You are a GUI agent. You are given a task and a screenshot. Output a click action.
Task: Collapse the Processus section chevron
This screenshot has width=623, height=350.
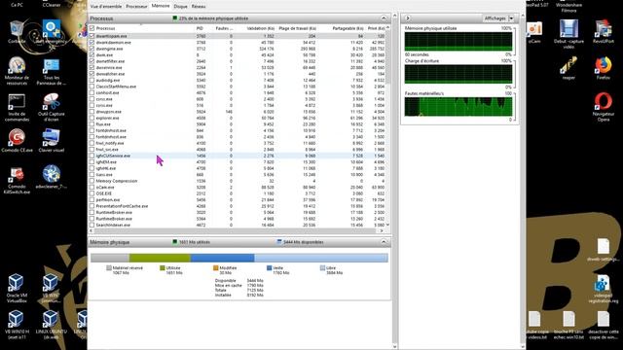[x=384, y=18]
